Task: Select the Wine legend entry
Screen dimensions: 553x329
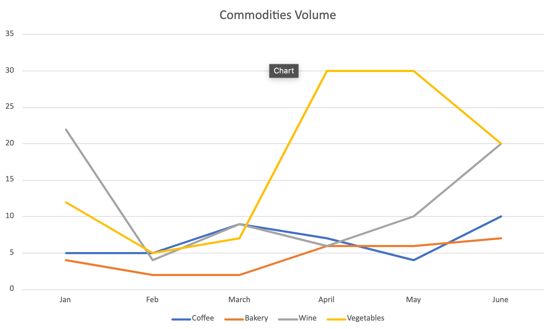Action: click(297, 318)
